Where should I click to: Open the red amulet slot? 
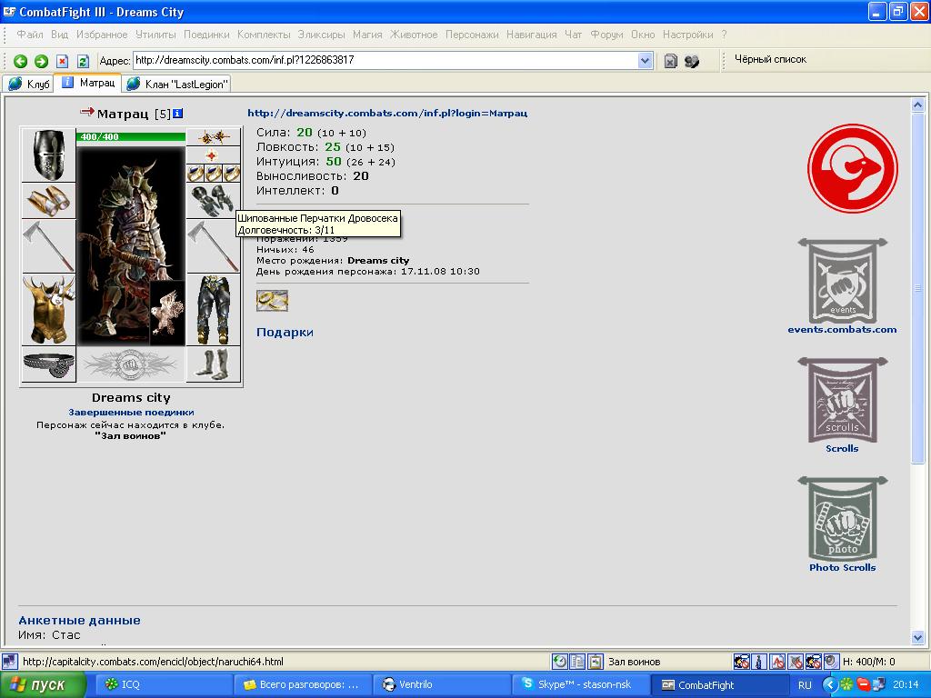click(214, 155)
